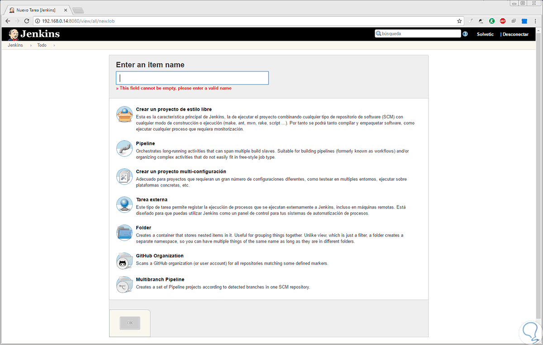Click the 'Enter an item name' heading

150,65
